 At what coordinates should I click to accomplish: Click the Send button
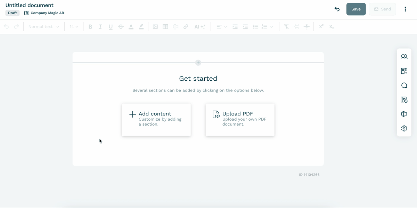pos(382,9)
